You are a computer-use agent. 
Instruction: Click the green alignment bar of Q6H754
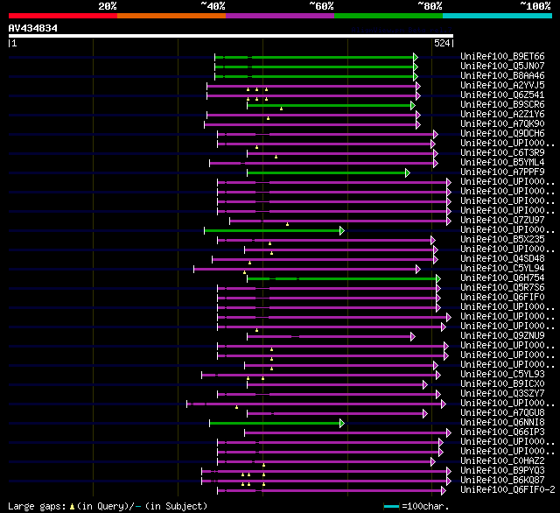[x=342, y=278]
